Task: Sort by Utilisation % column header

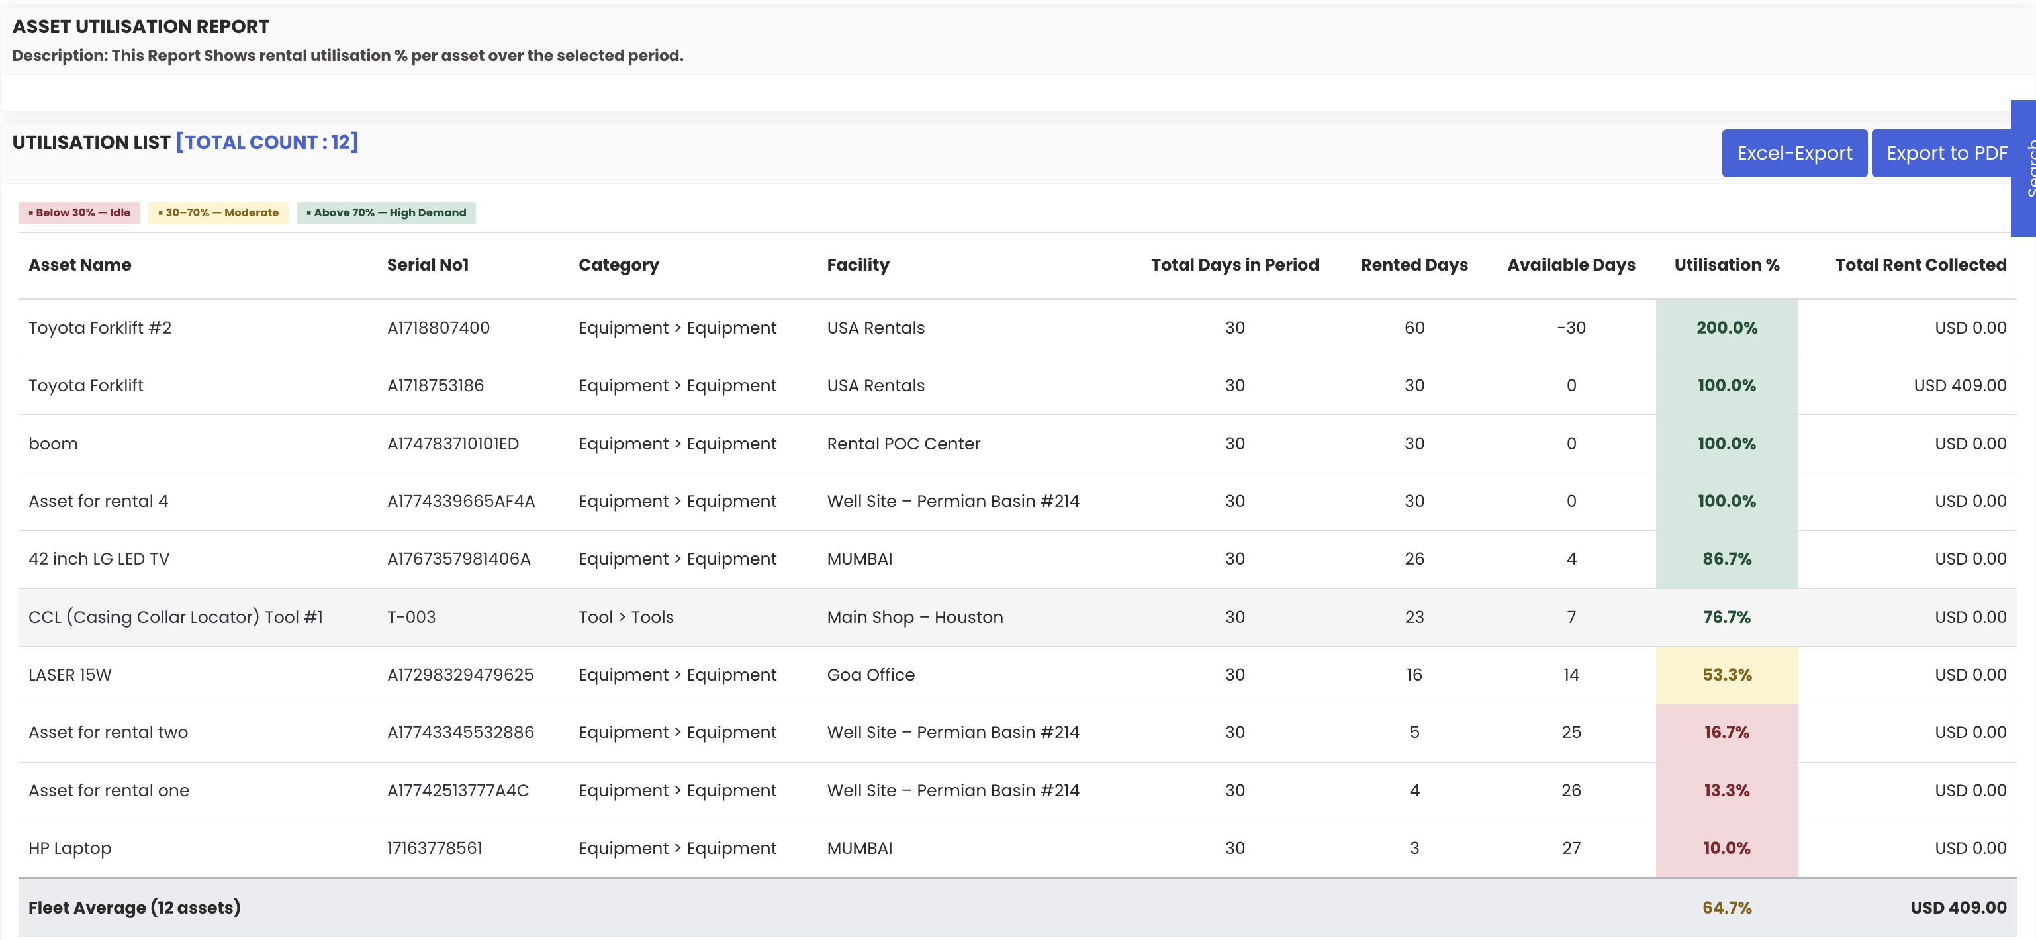Action: coord(1726,265)
